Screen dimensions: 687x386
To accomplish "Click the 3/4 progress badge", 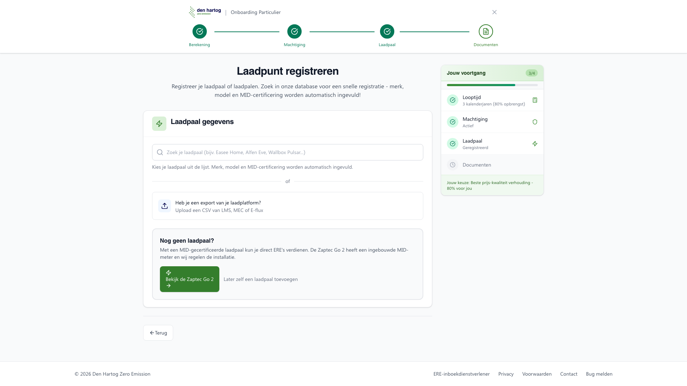I will pos(532,73).
